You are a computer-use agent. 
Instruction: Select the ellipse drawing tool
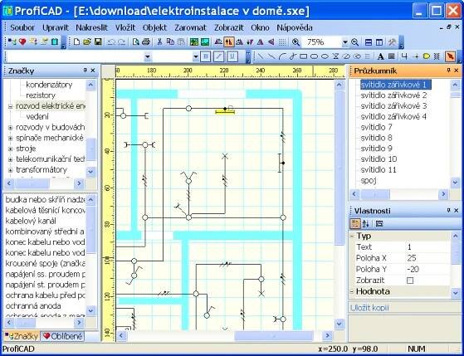(x=325, y=56)
